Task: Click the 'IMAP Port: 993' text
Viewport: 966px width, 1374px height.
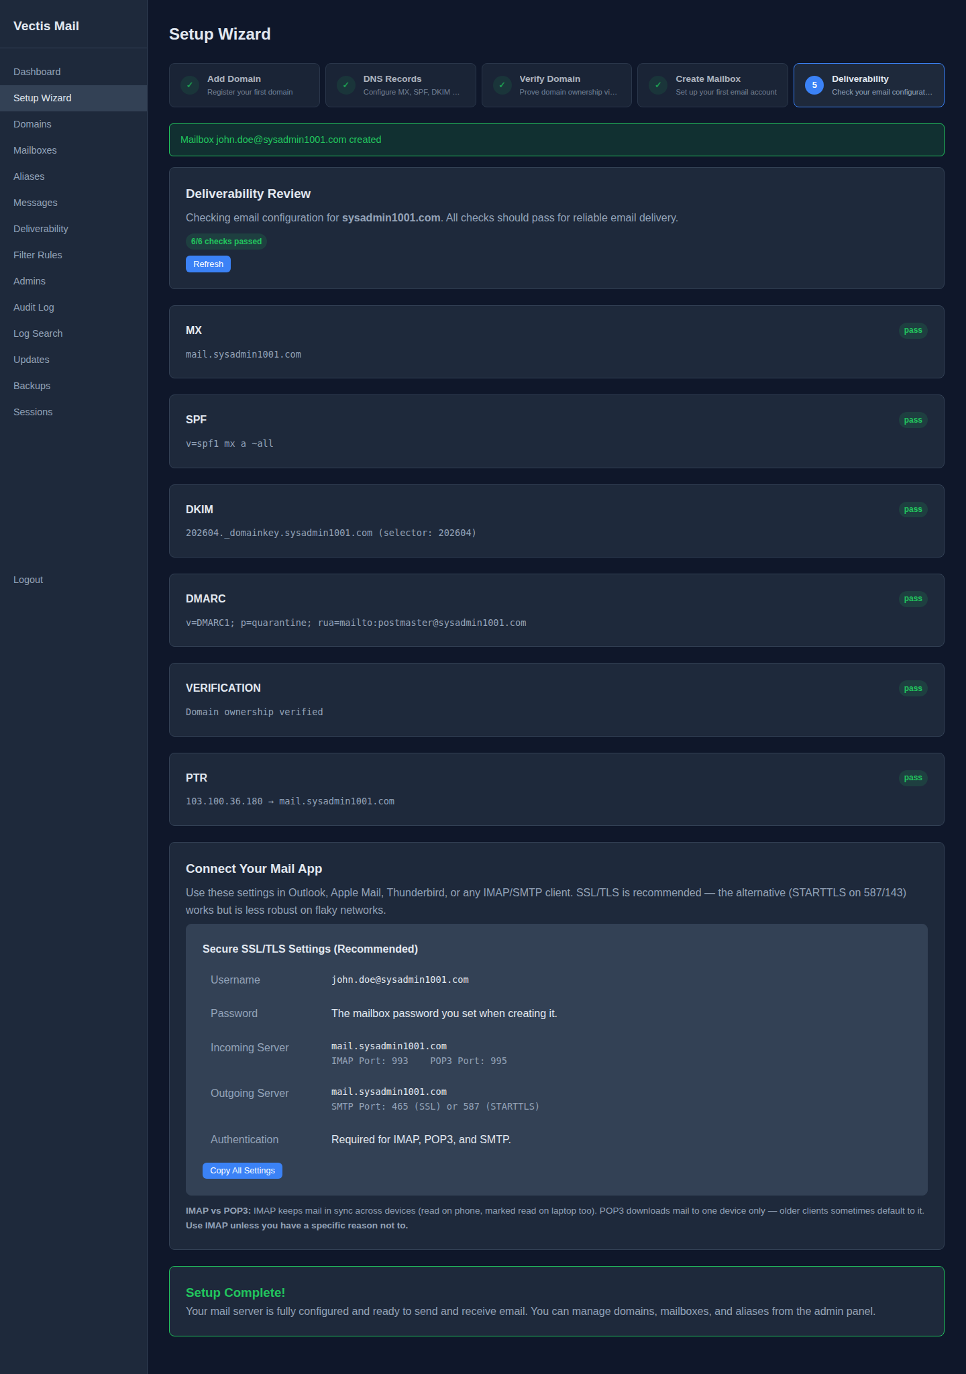Action: (370, 1061)
